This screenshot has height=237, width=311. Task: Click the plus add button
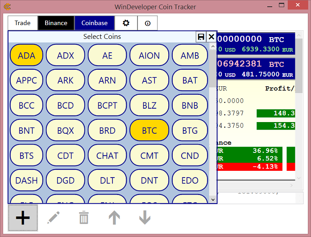point(23,218)
